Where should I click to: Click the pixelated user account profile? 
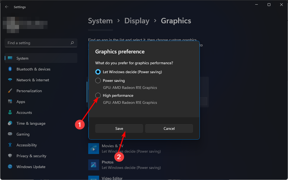click(25, 25)
